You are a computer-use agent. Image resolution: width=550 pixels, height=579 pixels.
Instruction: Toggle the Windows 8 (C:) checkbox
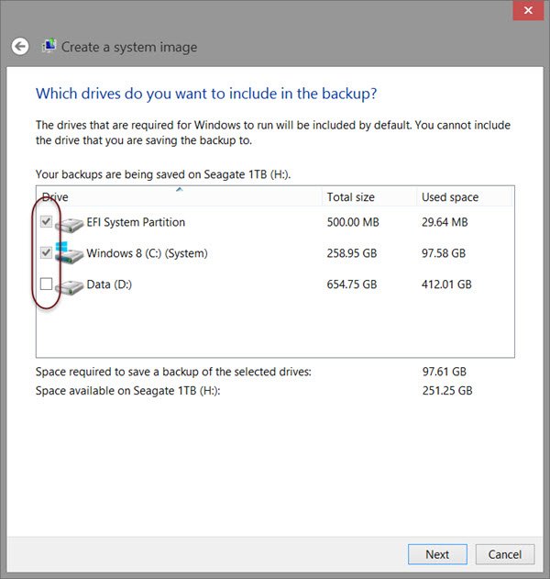click(47, 252)
